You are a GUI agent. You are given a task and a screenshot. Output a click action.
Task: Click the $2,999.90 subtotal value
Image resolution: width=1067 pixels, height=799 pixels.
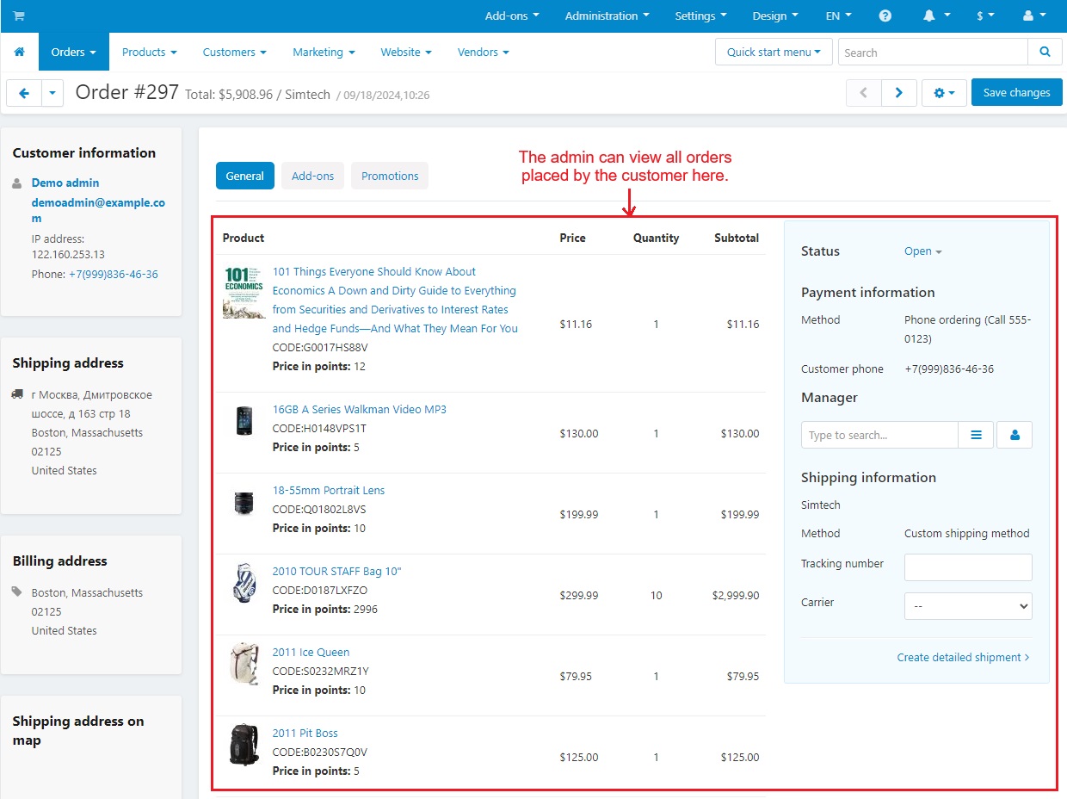click(735, 595)
